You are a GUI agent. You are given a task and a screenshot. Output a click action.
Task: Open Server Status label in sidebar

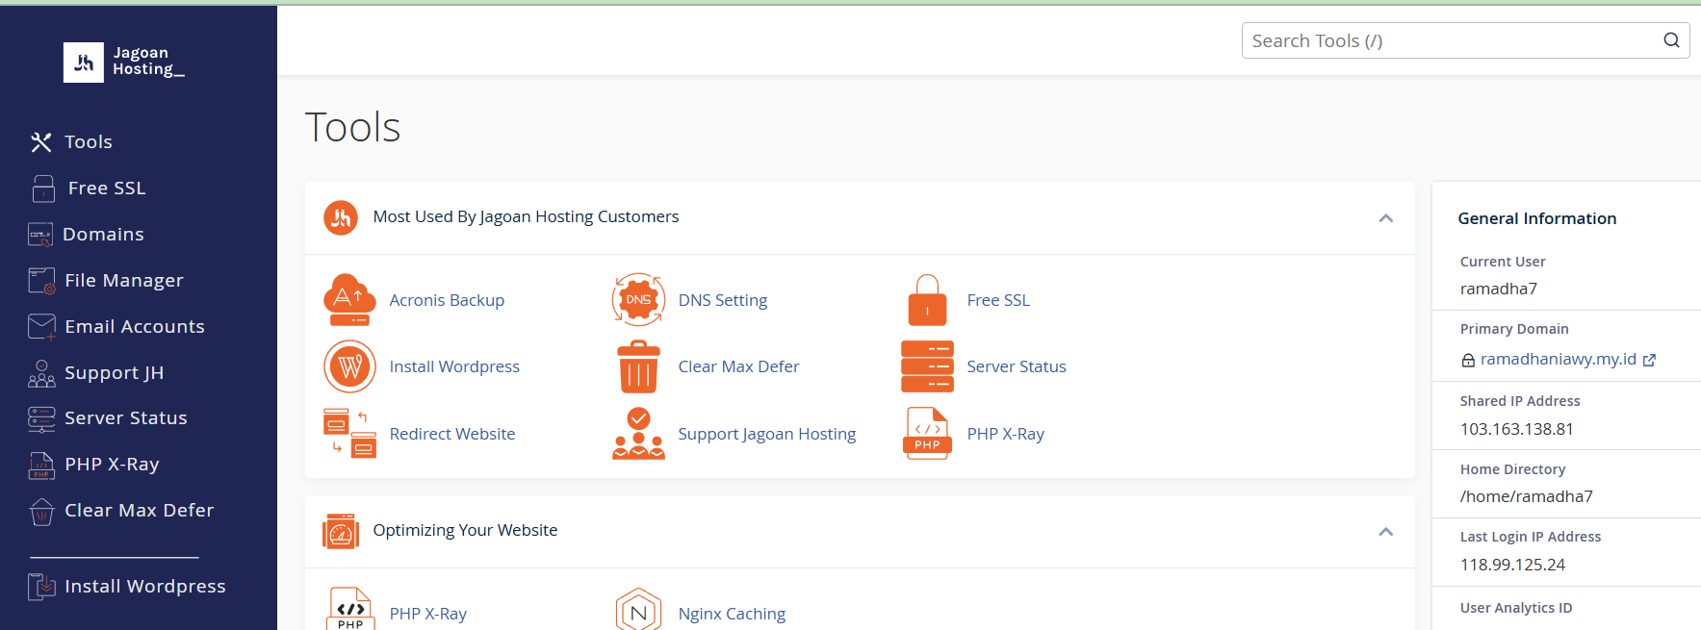pos(126,418)
